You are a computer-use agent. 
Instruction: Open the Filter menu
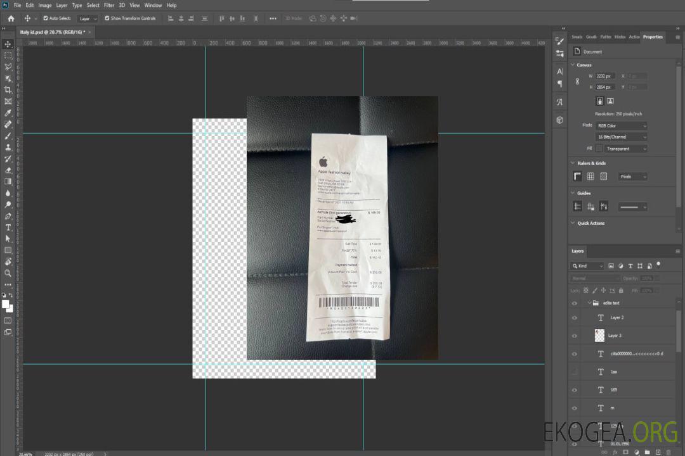[x=109, y=5]
